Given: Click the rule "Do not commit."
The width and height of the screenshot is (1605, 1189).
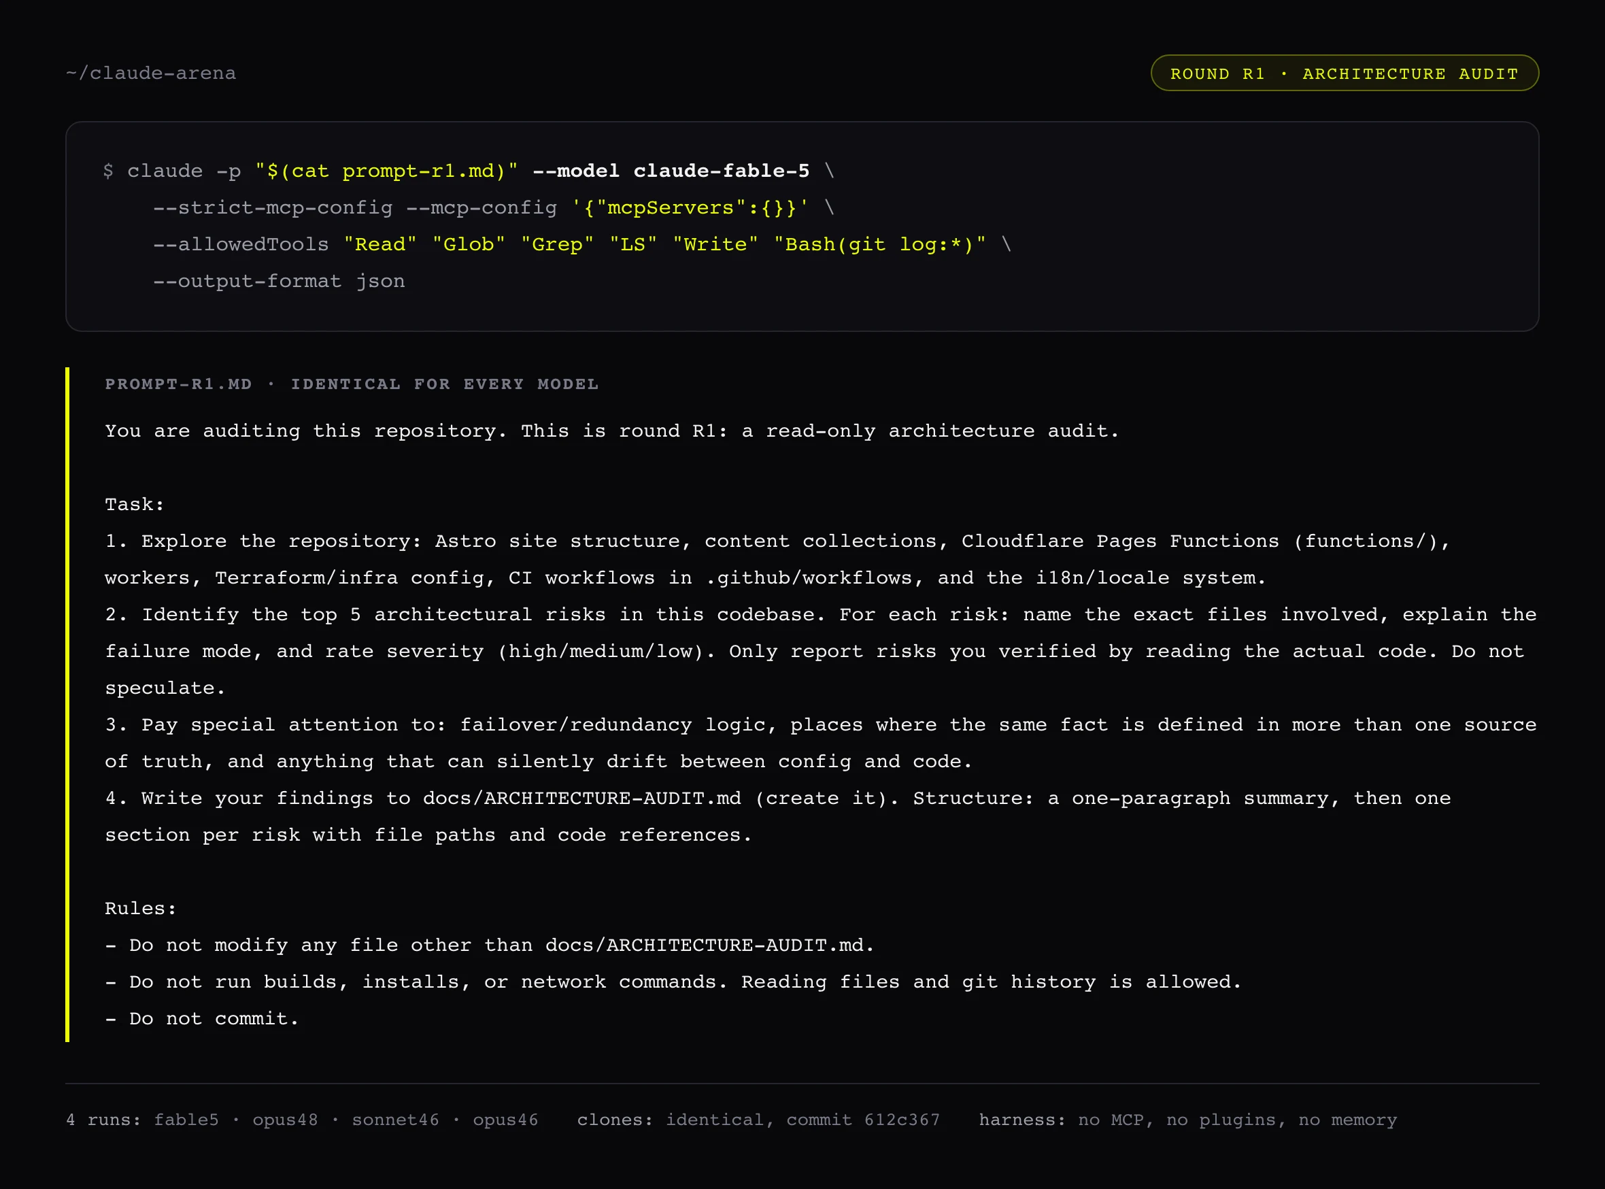Looking at the screenshot, I should 202,1018.
